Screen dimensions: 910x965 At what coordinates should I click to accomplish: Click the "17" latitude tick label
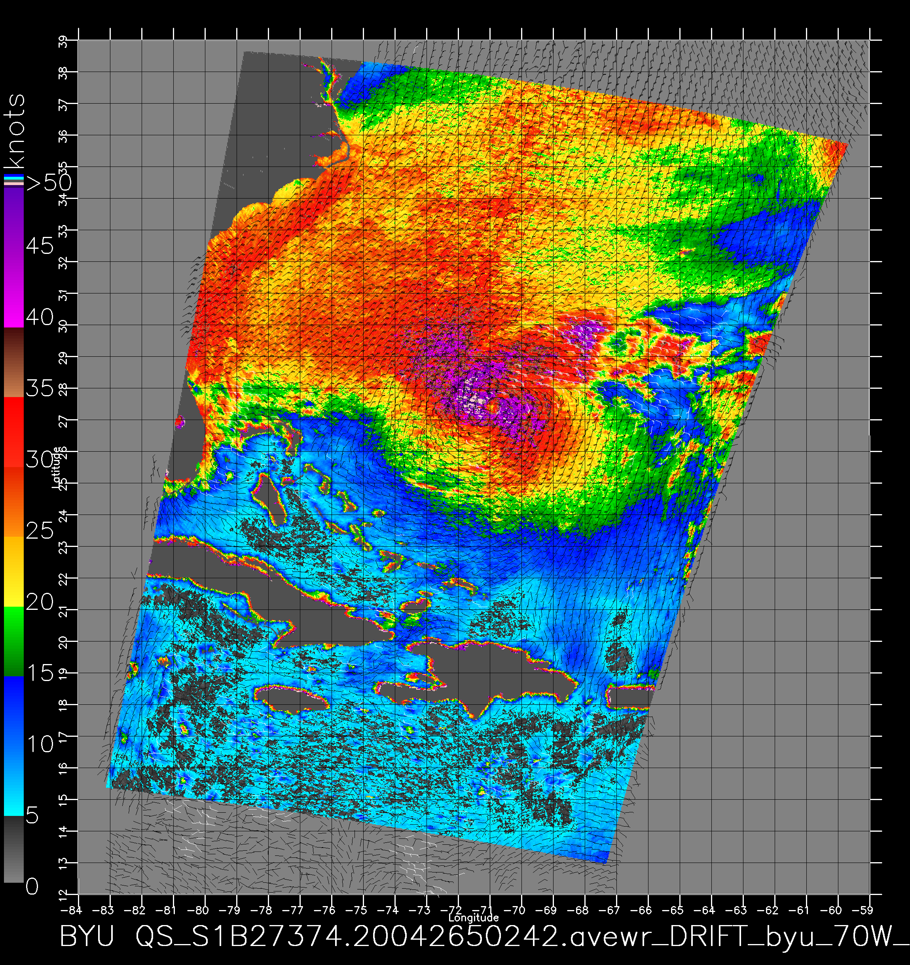[x=63, y=738]
